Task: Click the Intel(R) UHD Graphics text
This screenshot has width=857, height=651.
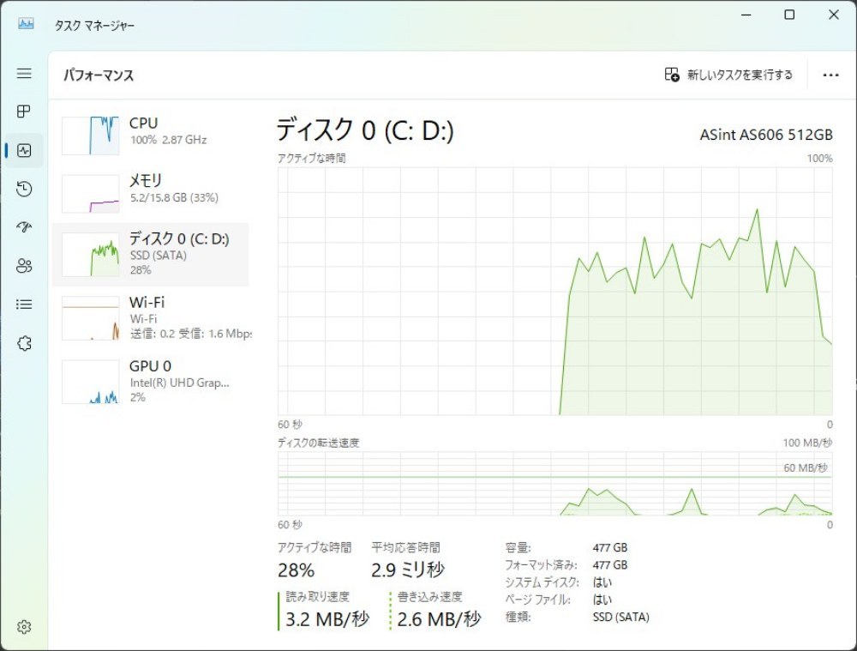Action: (179, 383)
